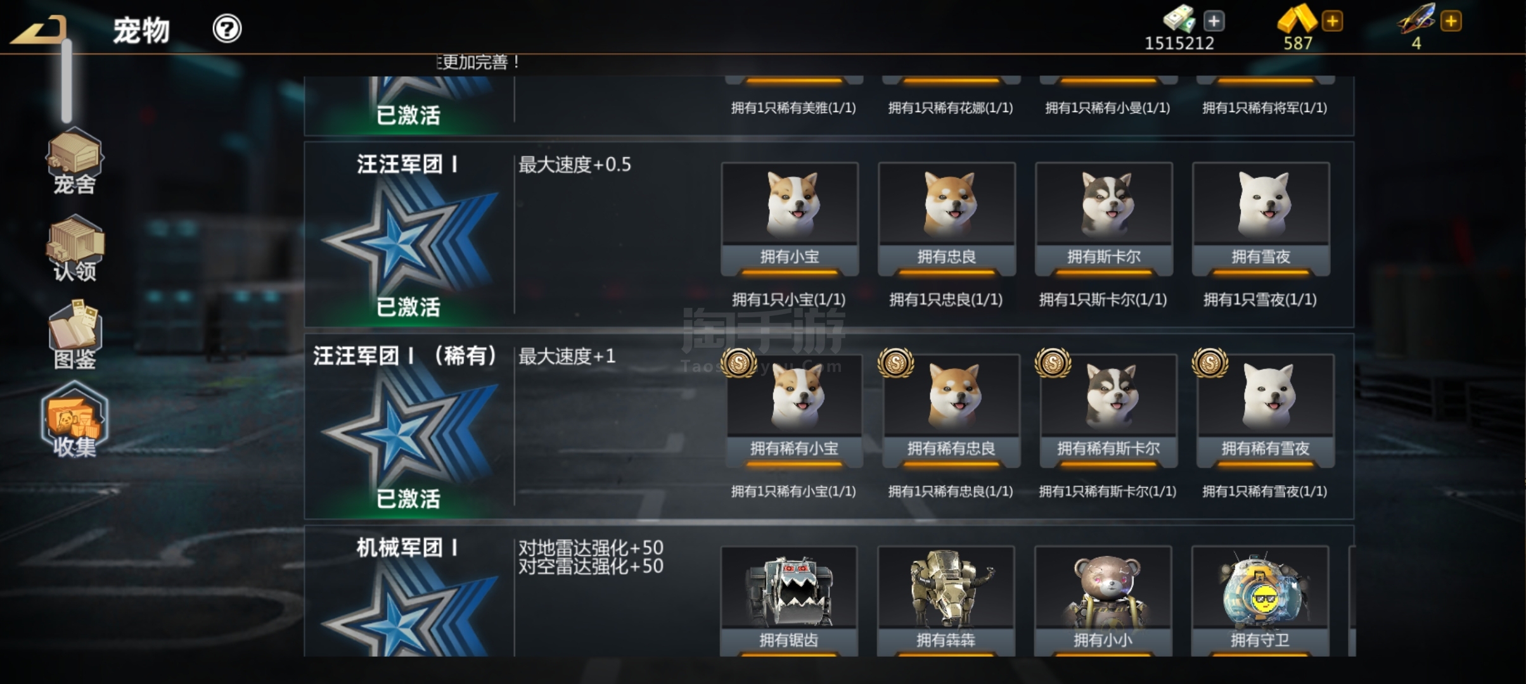Click the vertical scrollbar handle at left
The height and width of the screenshot is (684, 1526).
[x=67, y=80]
